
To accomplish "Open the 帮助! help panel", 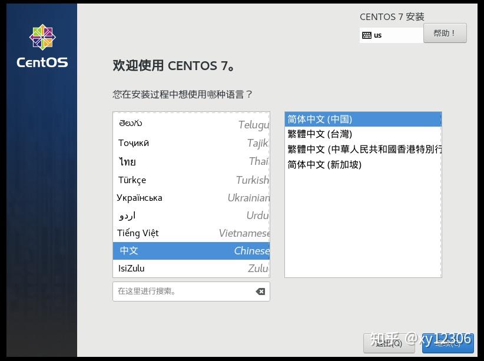I will point(445,32).
